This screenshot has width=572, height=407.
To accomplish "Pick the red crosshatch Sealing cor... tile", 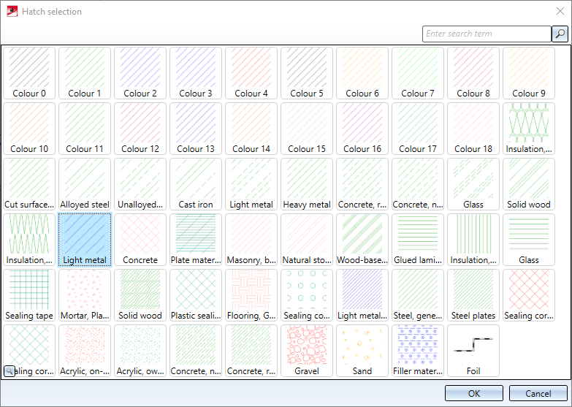I will 529,295.
